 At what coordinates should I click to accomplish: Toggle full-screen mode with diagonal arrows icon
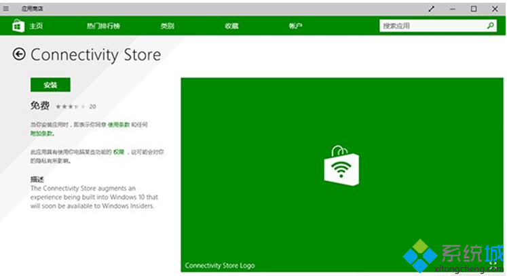[x=432, y=8]
